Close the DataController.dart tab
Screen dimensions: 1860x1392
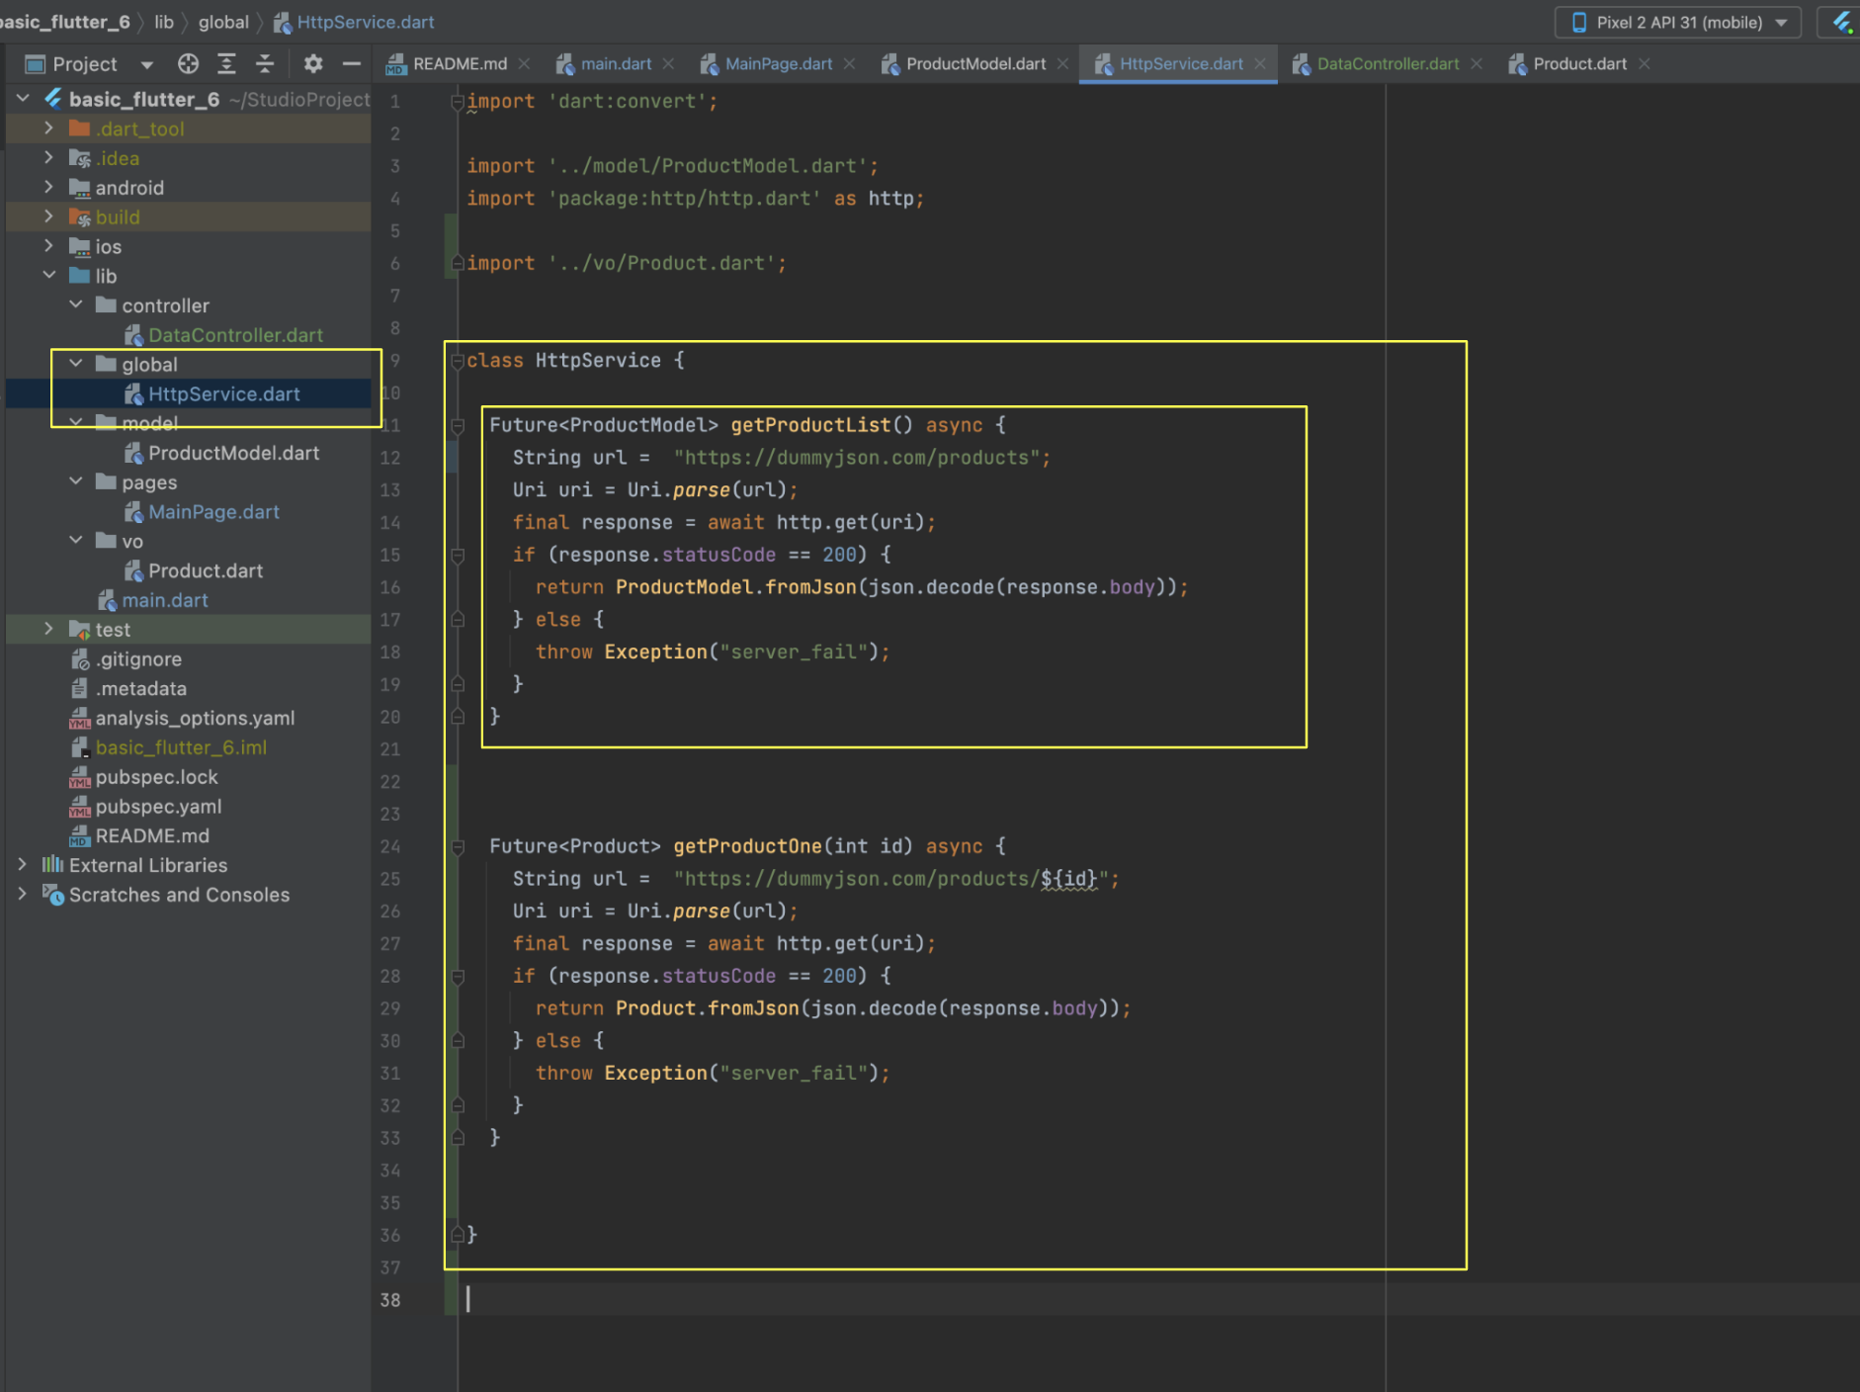click(1477, 64)
